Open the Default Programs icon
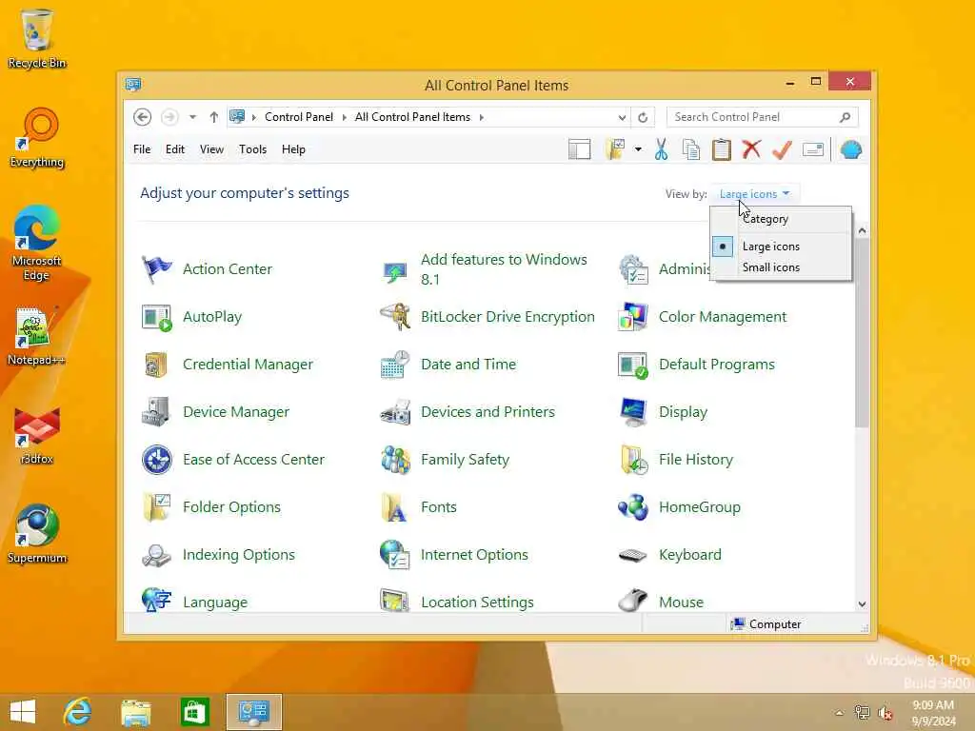The height and width of the screenshot is (731, 975). (633, 365)
